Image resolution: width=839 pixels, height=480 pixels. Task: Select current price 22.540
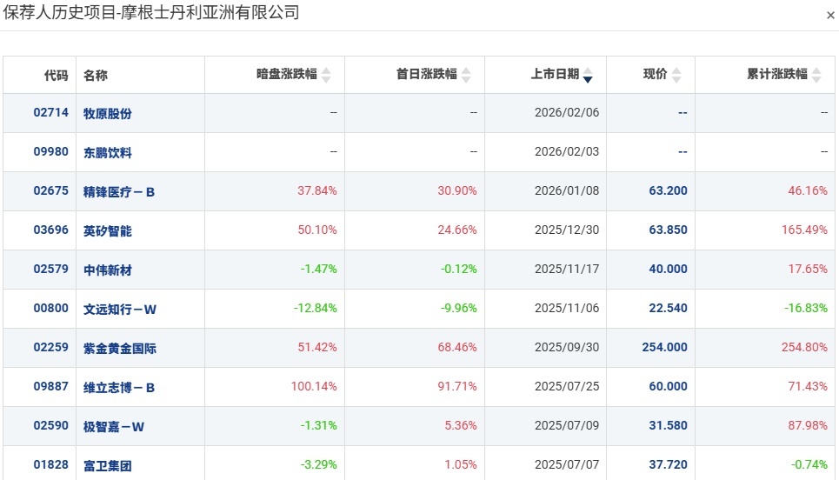tap(668, 308)
